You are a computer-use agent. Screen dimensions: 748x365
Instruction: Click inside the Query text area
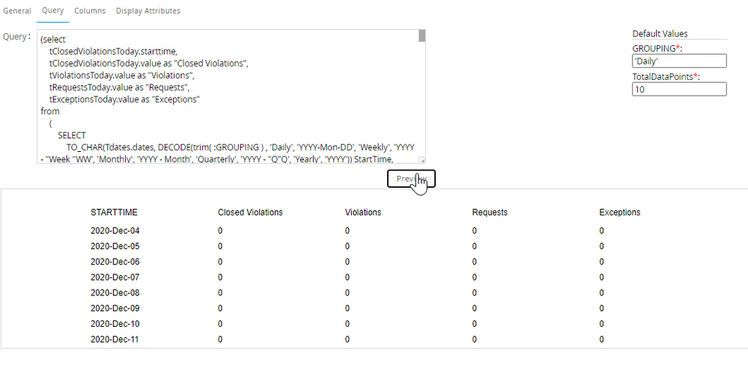pos(225,97)
